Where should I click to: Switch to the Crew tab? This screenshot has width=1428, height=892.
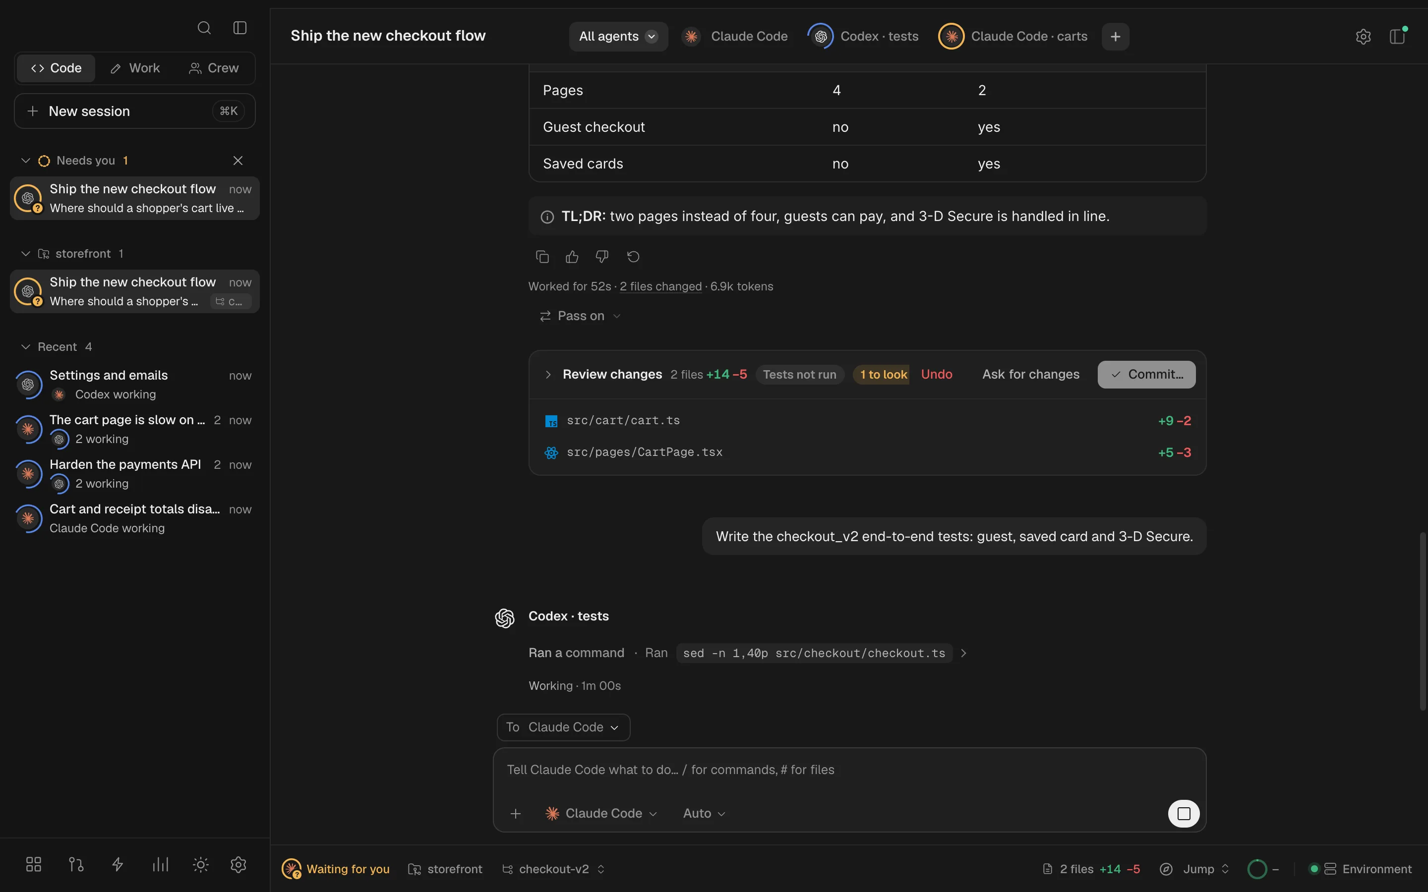pyautogui.click(x=214, y=68)
